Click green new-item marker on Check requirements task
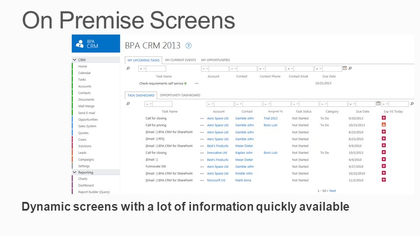This screenshot has height=236, width=420. tap(185, 83)
